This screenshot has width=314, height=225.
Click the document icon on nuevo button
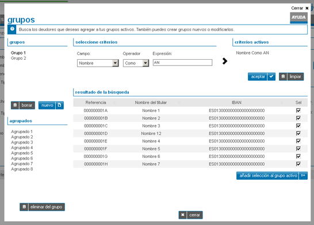(x=59, y=105)
